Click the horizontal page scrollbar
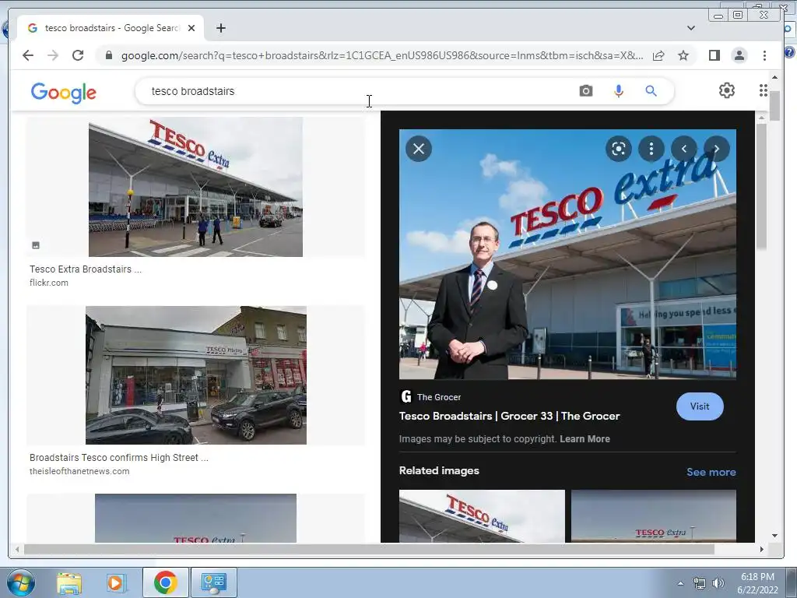797x598 pixels. (369, 549)
